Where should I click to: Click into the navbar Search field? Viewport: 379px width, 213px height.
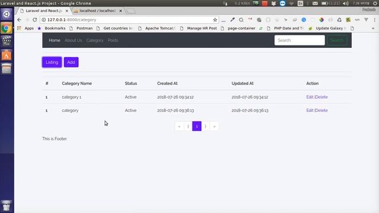click(x=300, y=40)
